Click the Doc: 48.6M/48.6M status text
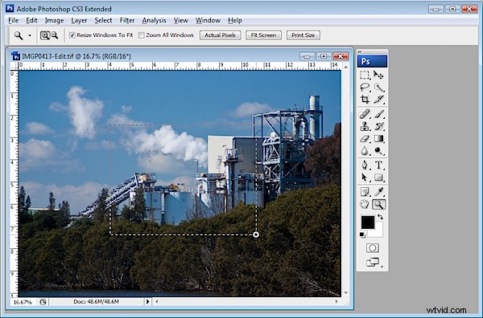 pyautogui.click(x=96, y=302)
